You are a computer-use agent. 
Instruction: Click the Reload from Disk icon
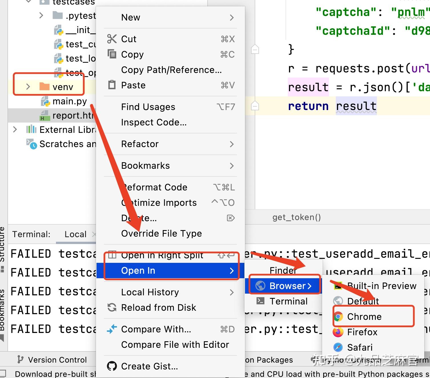pos(112,307)
